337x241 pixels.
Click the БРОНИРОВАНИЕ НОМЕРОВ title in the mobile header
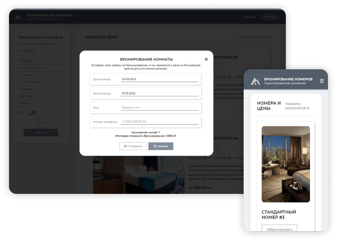pyautogui.click(x=288, y=79)
